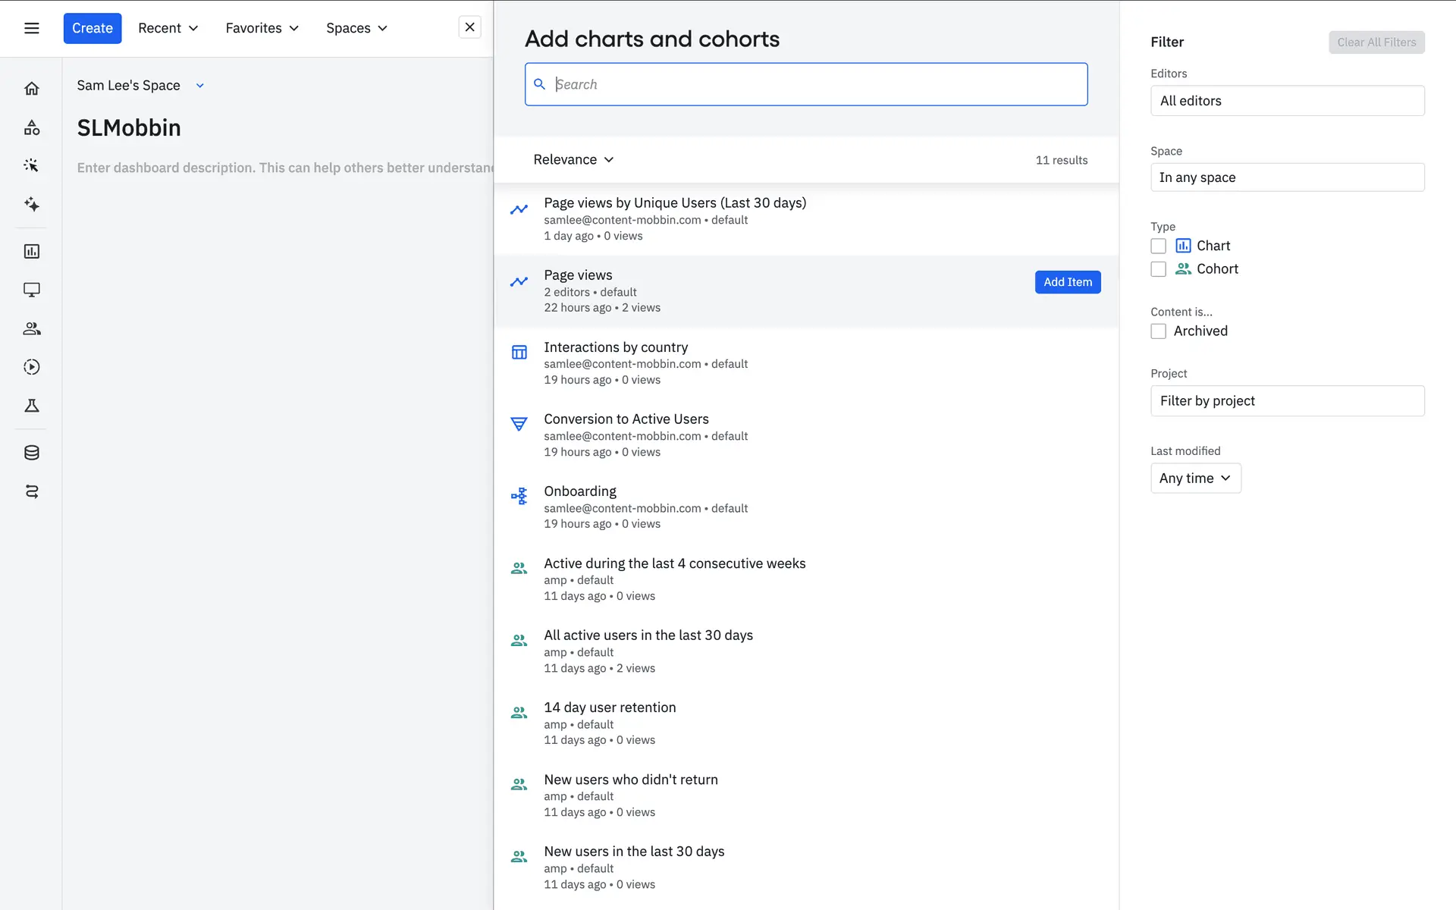
Task: Toggle the Archived content checkbox
Action: point(1158,331)
